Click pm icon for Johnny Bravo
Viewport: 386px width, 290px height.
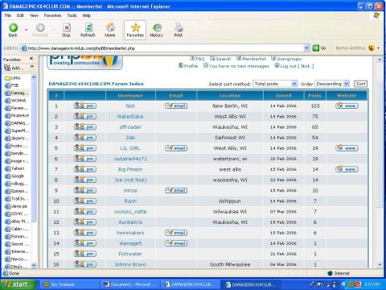click(85, 264)
